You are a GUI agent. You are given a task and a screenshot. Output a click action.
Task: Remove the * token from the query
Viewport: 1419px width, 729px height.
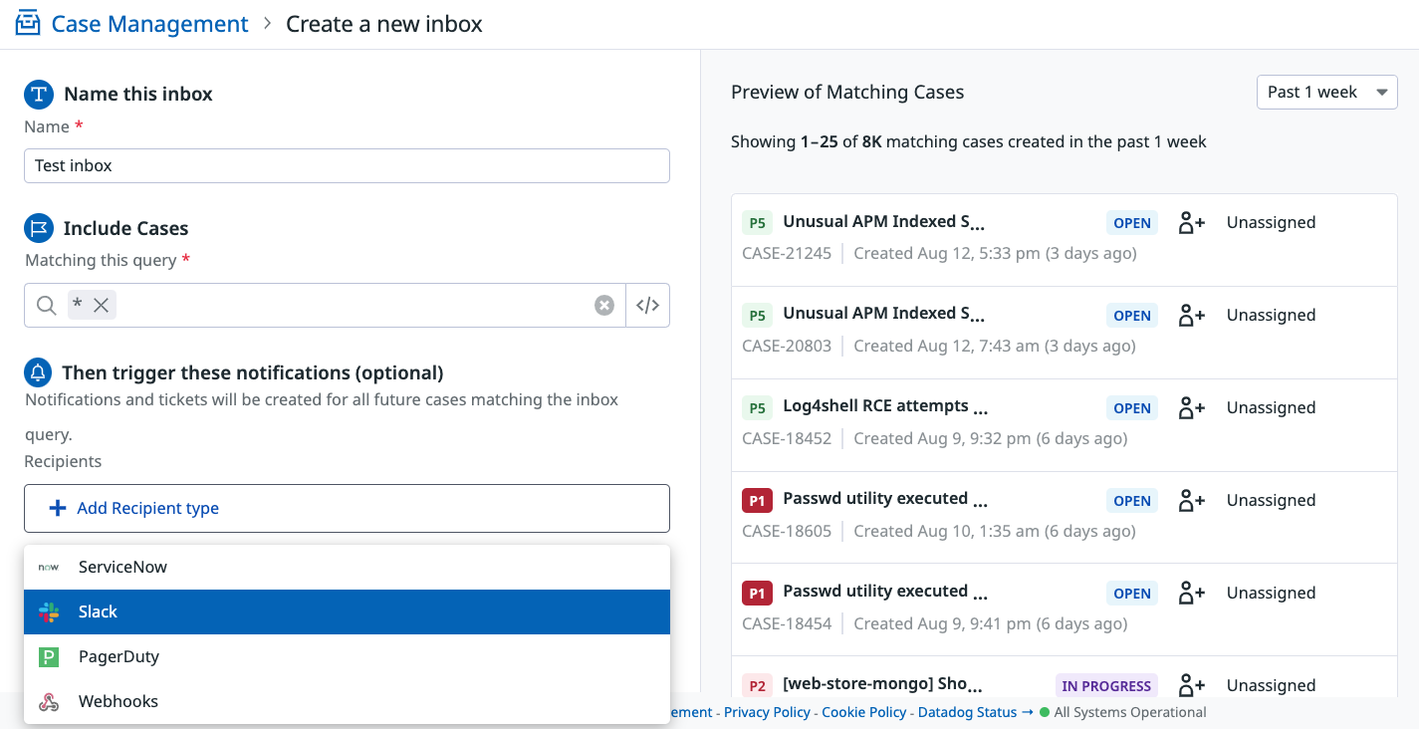click(99, 305)
